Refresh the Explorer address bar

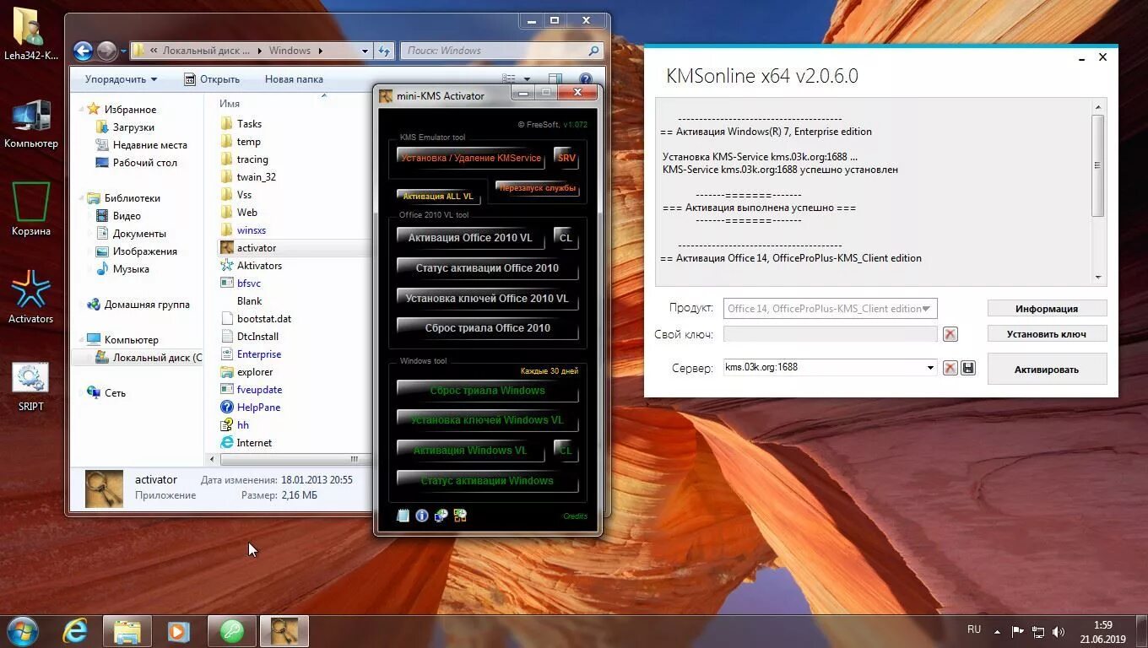(384, 51)
